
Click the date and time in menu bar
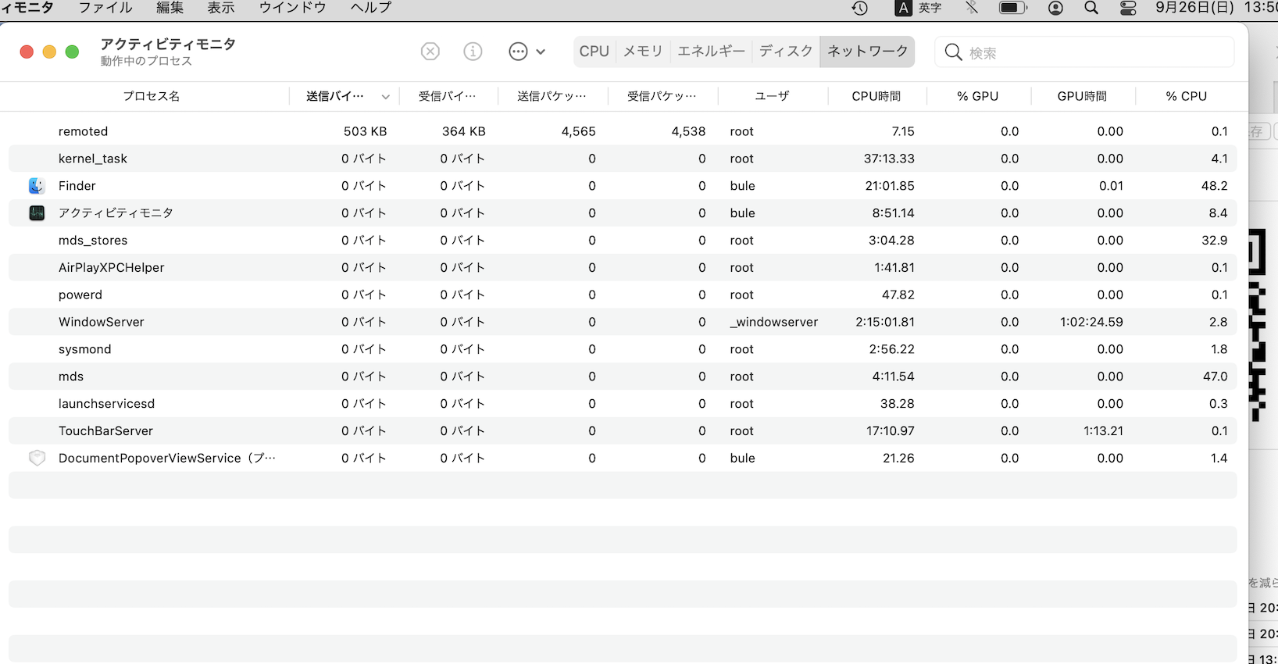(1216, 8)
